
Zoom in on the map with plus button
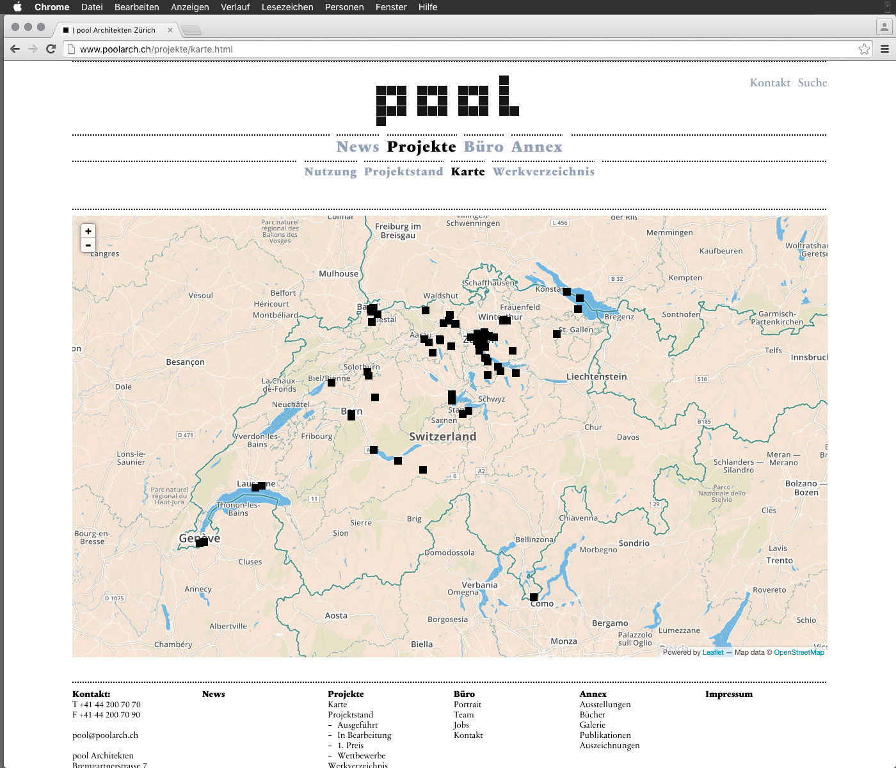pos(88,231)
